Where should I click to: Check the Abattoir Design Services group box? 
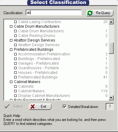11,40
